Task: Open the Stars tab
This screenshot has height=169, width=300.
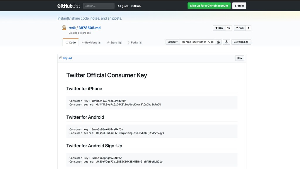Action: click(x=115, y=43)
